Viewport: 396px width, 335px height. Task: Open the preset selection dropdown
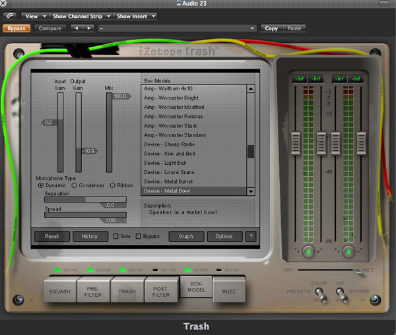177,28
